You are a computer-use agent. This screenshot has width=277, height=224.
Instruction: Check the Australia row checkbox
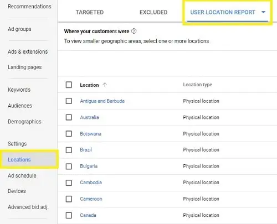(69, 117)
